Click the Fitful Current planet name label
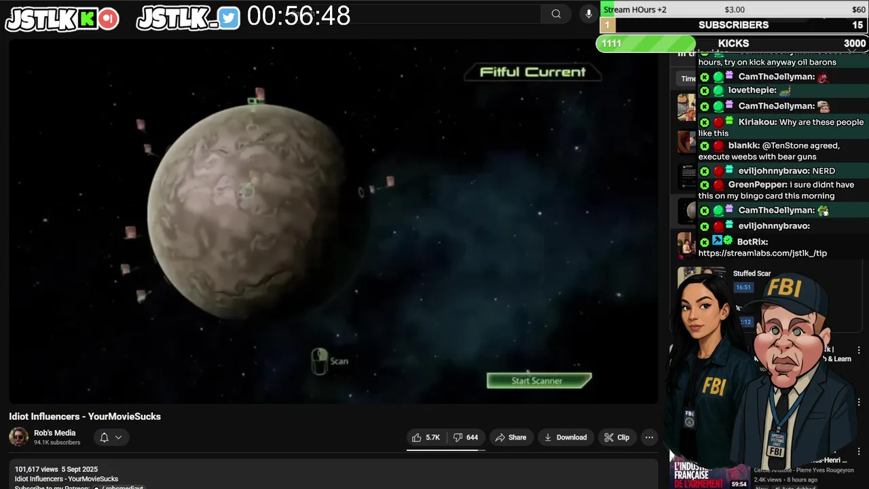Viewport: 869px width, 489px height. pyautogui.click(x=533, y=72)
